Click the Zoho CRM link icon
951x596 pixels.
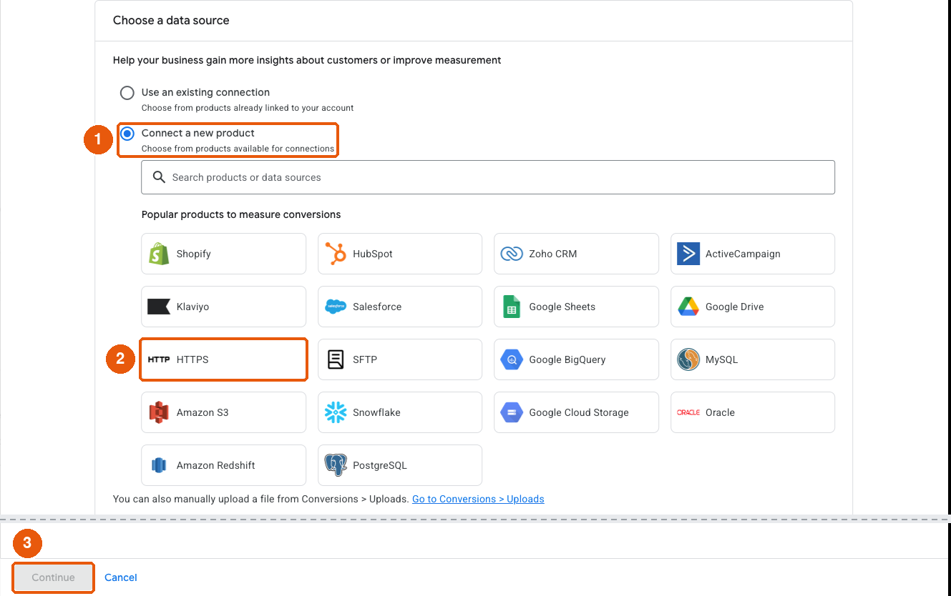[x=512, y=254]
